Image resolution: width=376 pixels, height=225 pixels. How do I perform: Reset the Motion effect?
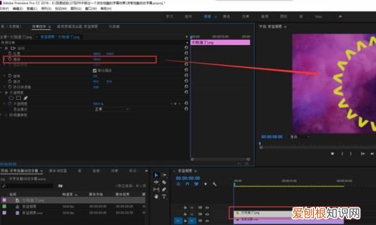(x=186, y=48)
